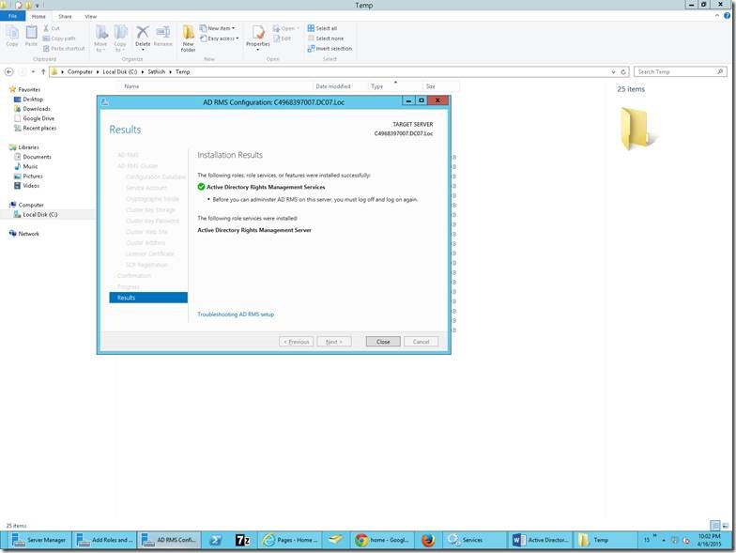Open the Easy access dropdown
736x553 pixels.
point(220,38)
